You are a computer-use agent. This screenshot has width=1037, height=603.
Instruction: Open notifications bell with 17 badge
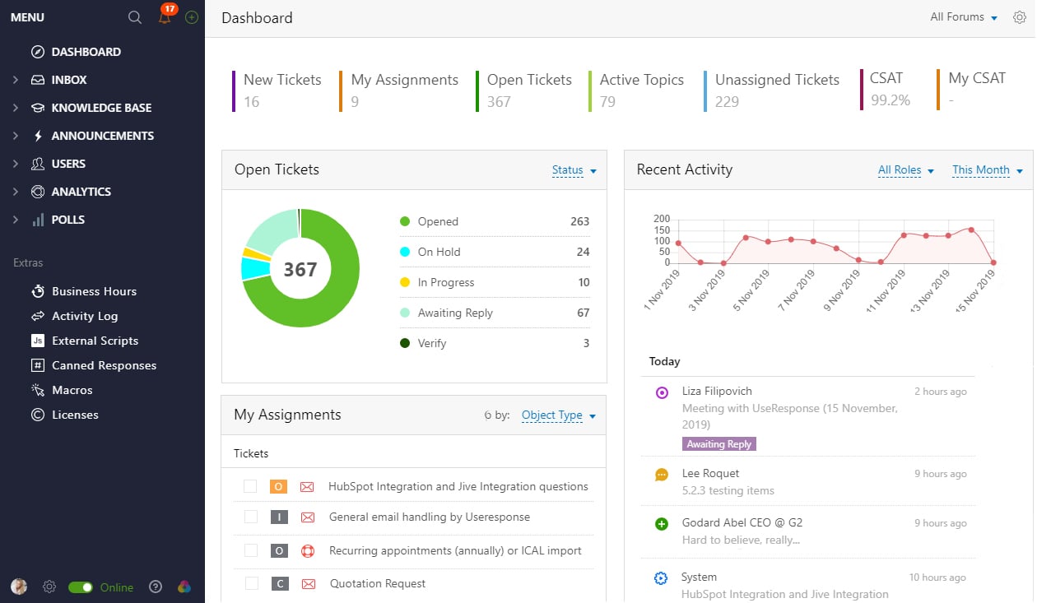point(165,17)
